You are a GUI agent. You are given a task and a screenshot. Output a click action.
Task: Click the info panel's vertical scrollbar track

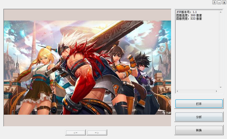coord(221,50)
